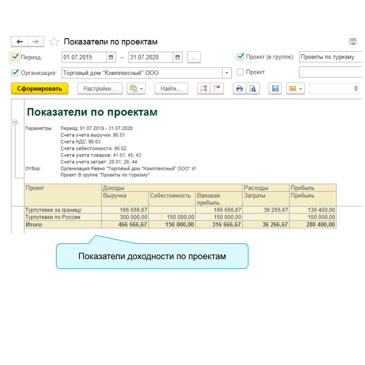This screenshot has height=365, width=365.
Task: Click the Доходы group header
Action: point(172,188)
